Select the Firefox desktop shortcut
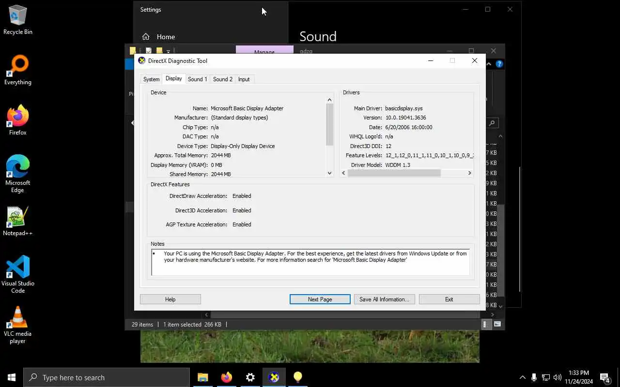 coord(18,121)
